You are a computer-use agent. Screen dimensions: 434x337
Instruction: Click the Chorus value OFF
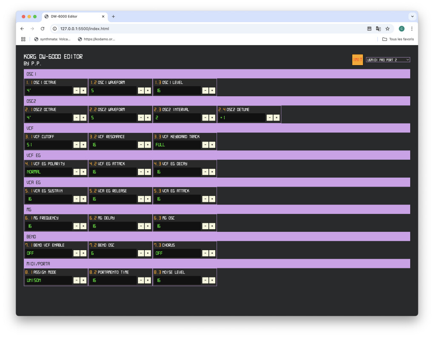tap(177, 253)
